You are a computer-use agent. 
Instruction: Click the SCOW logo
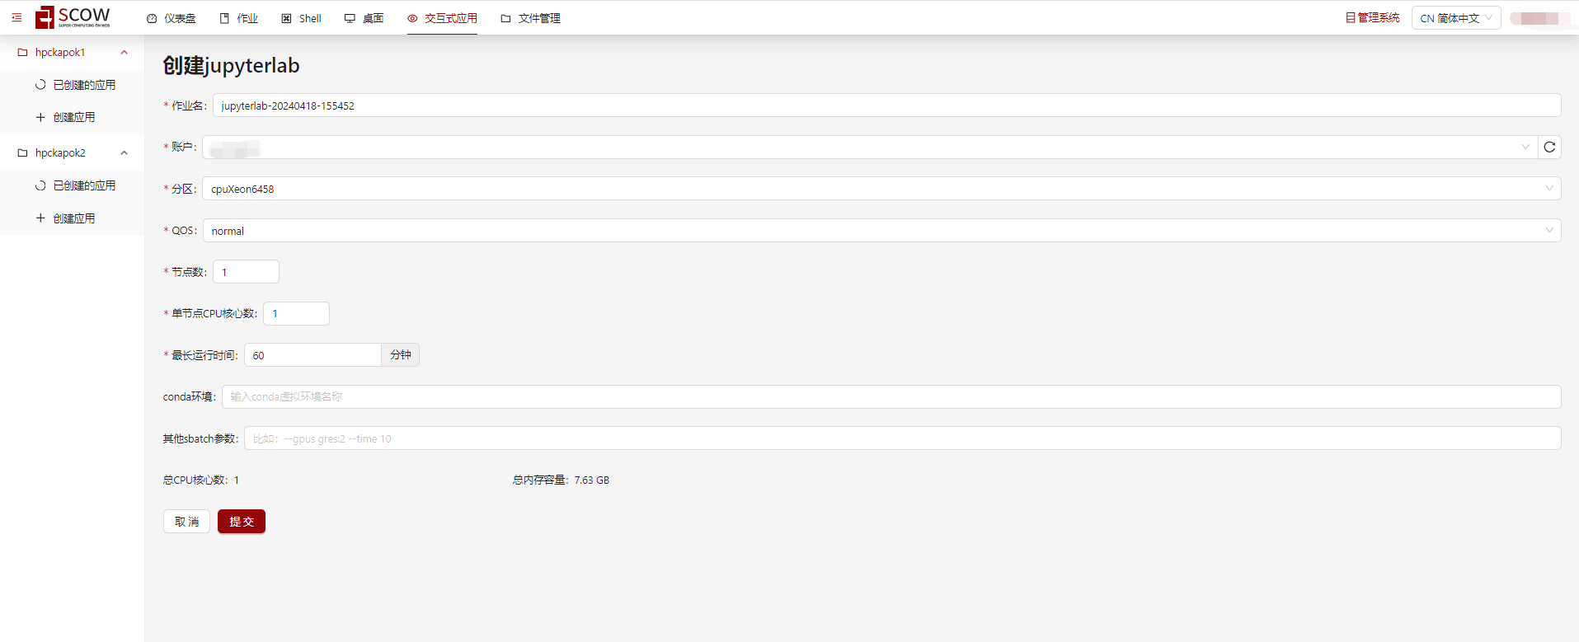pos(73,17)
